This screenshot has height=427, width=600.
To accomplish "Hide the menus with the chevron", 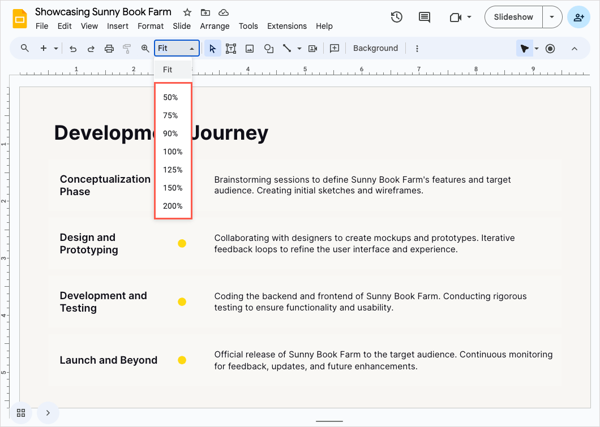I will (575, 49).
